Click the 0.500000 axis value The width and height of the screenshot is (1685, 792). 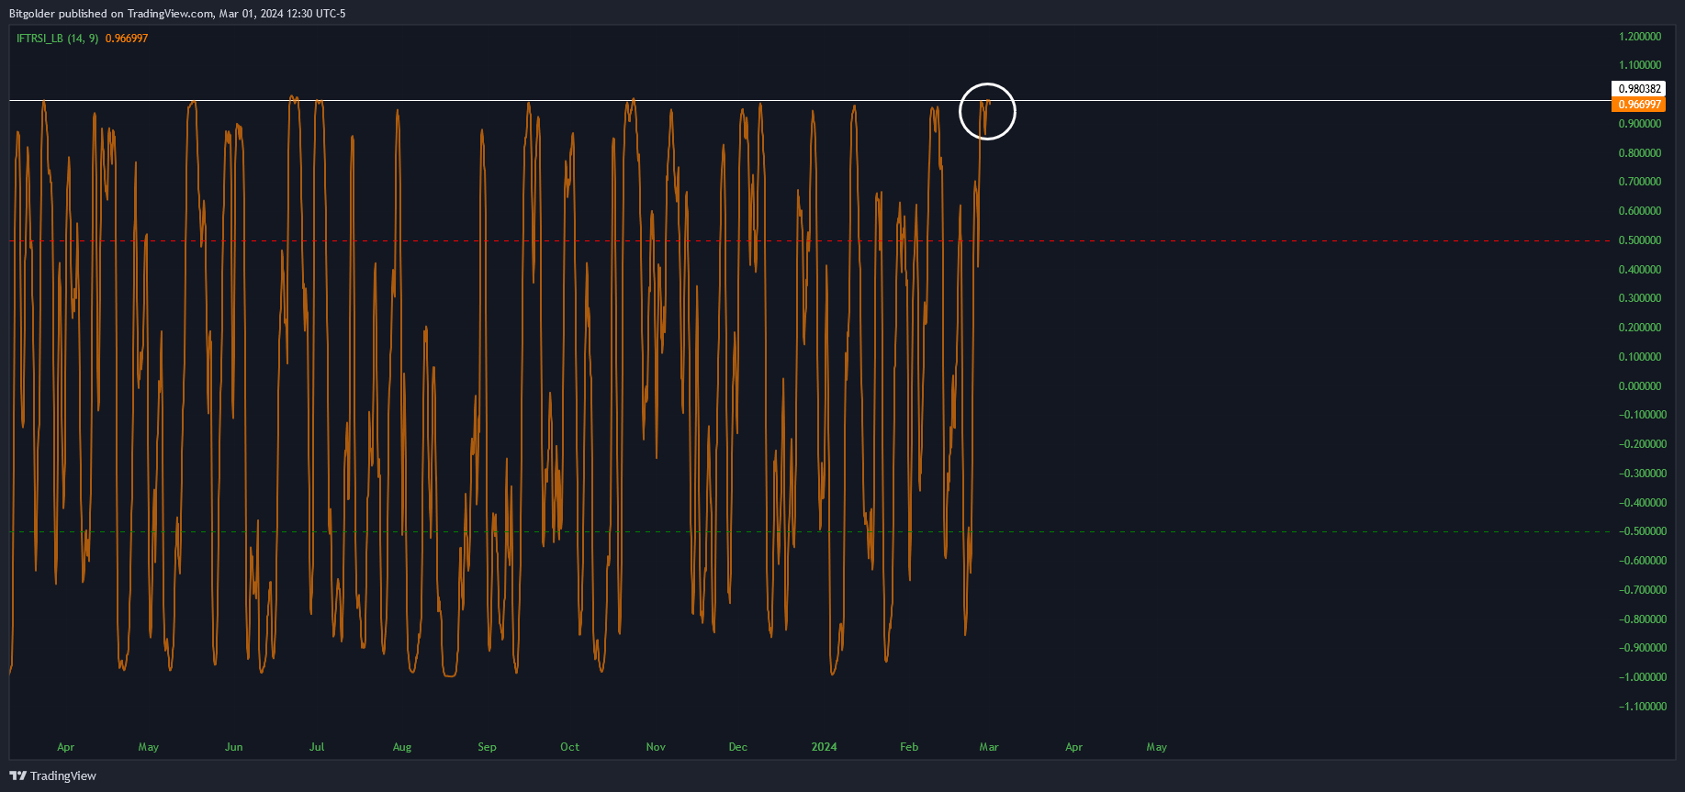[x=1640, y=240]
